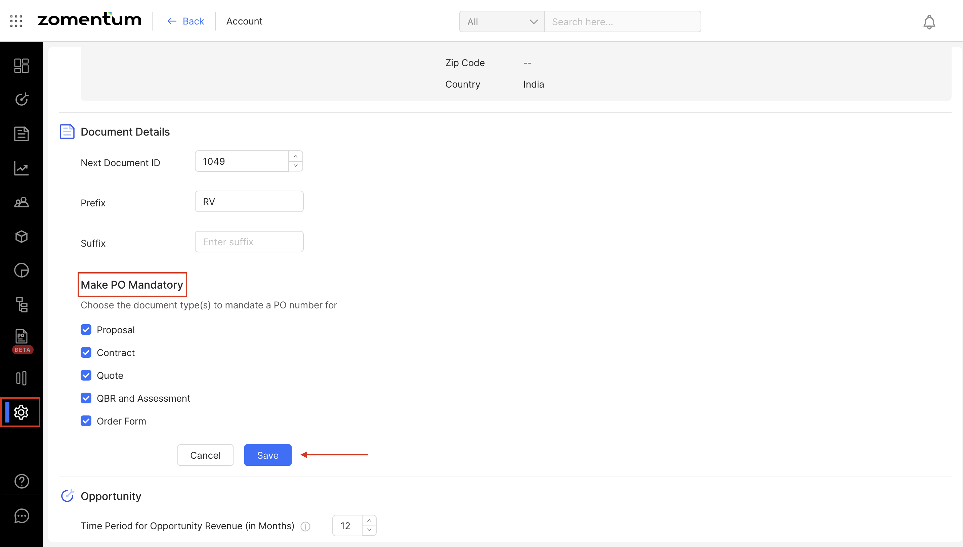The width and height of the screenshot is (963, 547).
Task: Expand the All search filter dropdown
Action: pos(501,22)
